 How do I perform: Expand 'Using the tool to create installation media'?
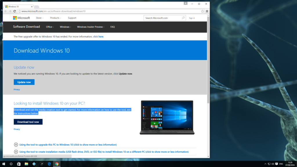[x=101, y=152]
